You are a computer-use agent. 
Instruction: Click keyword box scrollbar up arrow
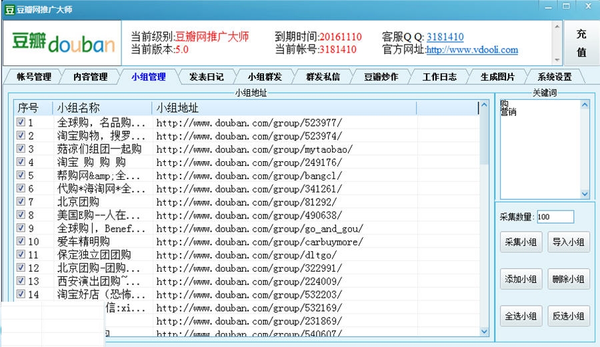coord(585,105)
